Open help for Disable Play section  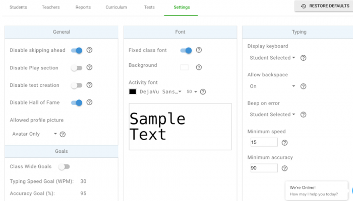click(x=89, y=67)
